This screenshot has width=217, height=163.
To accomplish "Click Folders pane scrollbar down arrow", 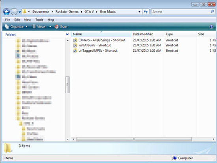I will 68,139.
